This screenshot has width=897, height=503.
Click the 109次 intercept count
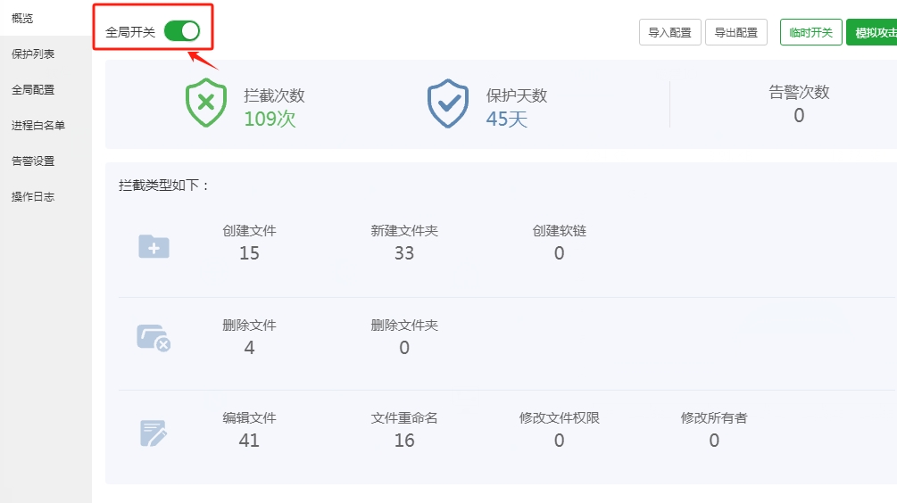click(270, 119)
